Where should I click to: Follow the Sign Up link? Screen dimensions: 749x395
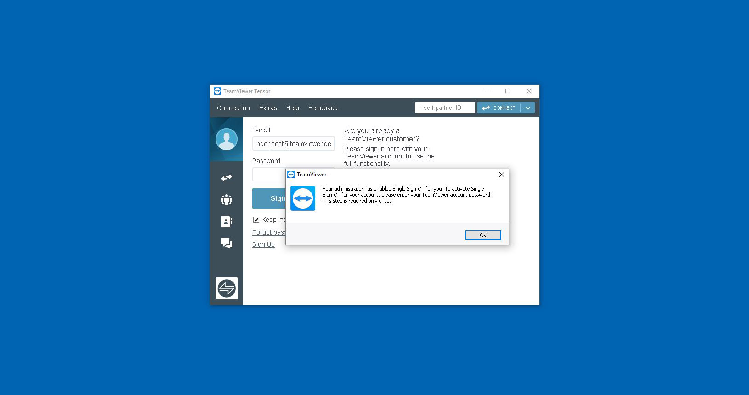click(263, 244)
